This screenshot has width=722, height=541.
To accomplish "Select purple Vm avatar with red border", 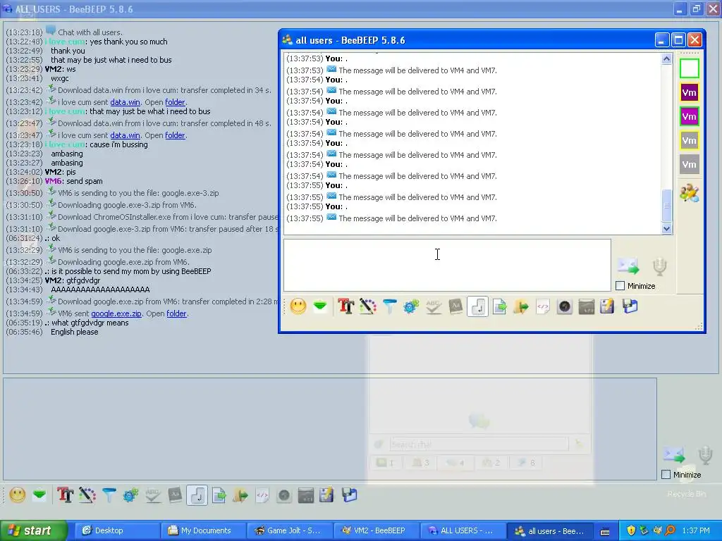I will point(690,92).
